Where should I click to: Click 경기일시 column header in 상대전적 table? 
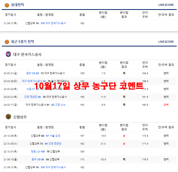tap(10, 15)
